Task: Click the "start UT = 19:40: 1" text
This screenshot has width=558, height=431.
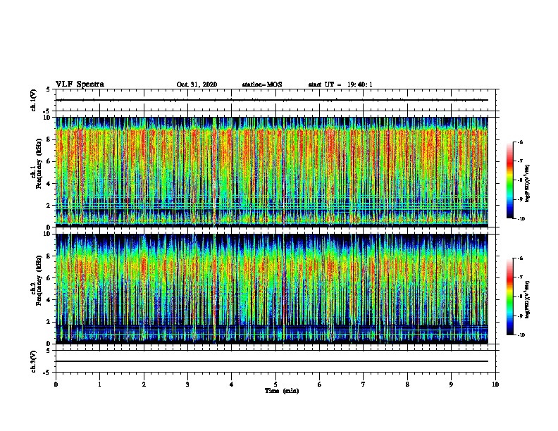Action: click(x=340, y=85)
